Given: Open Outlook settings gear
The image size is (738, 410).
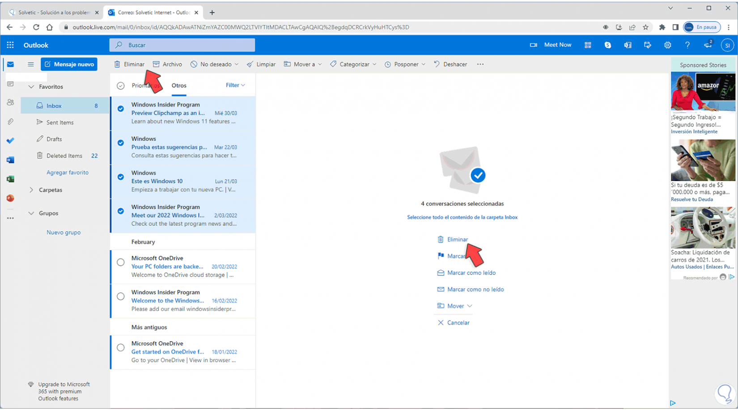Looking at the screenshot, I should (668, 45).
